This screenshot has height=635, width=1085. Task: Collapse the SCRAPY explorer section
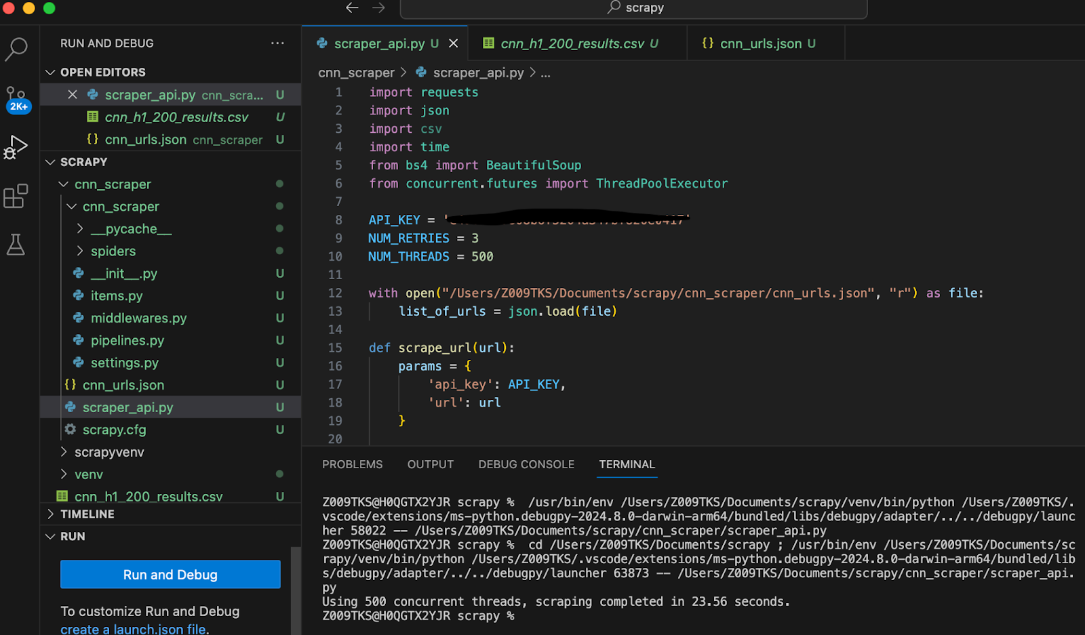click(171, 162)
